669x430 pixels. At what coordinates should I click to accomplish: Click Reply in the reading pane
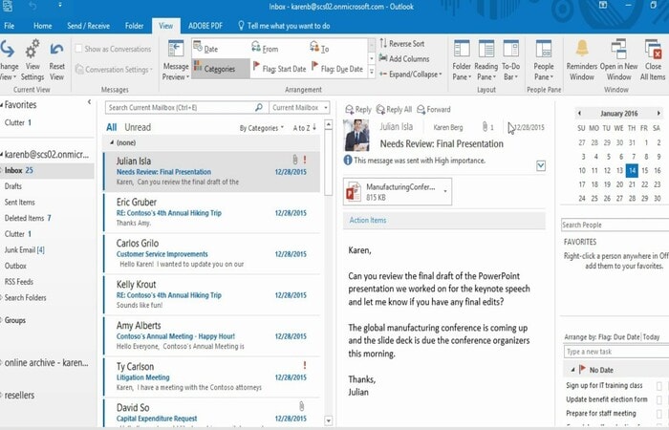click(x=358, y=110)
